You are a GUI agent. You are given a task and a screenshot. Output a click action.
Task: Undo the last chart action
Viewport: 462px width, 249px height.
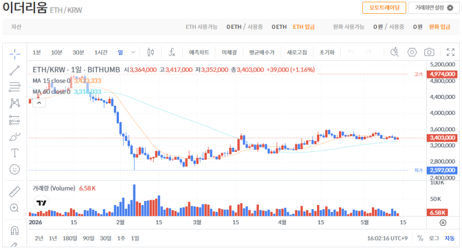pyautogui.click(x=351, y=53)
